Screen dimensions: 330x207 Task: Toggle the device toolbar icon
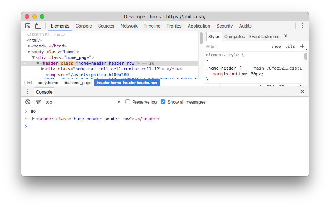38,26
